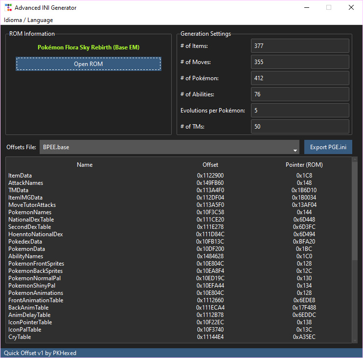The height and width of the screenshot is (358, 363).
Task: Select the BPEE.base offsets file combo box
Action: [166, 147]
